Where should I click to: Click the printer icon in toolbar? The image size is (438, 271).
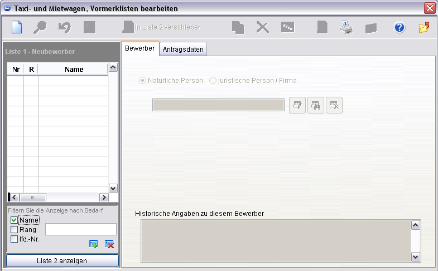coord(347,27)
